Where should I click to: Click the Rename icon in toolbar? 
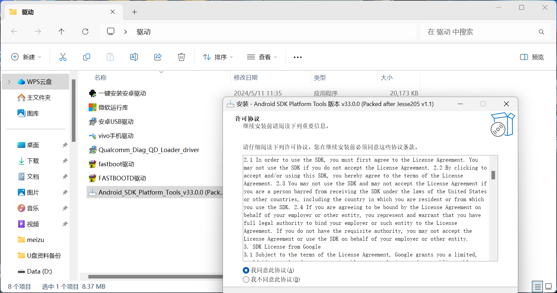coord(134,57)
